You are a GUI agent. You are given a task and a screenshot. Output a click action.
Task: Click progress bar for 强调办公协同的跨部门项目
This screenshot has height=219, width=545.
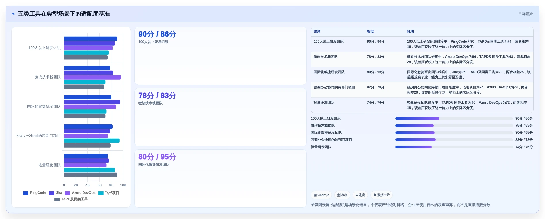pyautogui.click(x=454, y=140)
